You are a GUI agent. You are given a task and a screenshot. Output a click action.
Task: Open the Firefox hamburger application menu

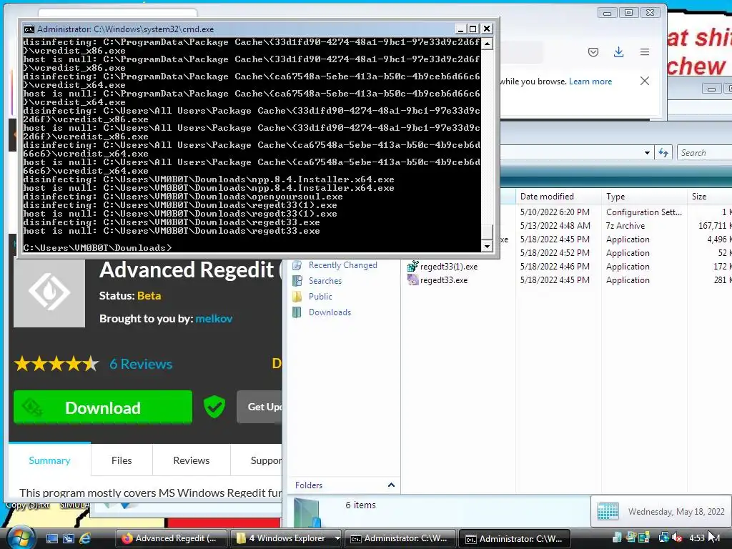pos(645,51)
